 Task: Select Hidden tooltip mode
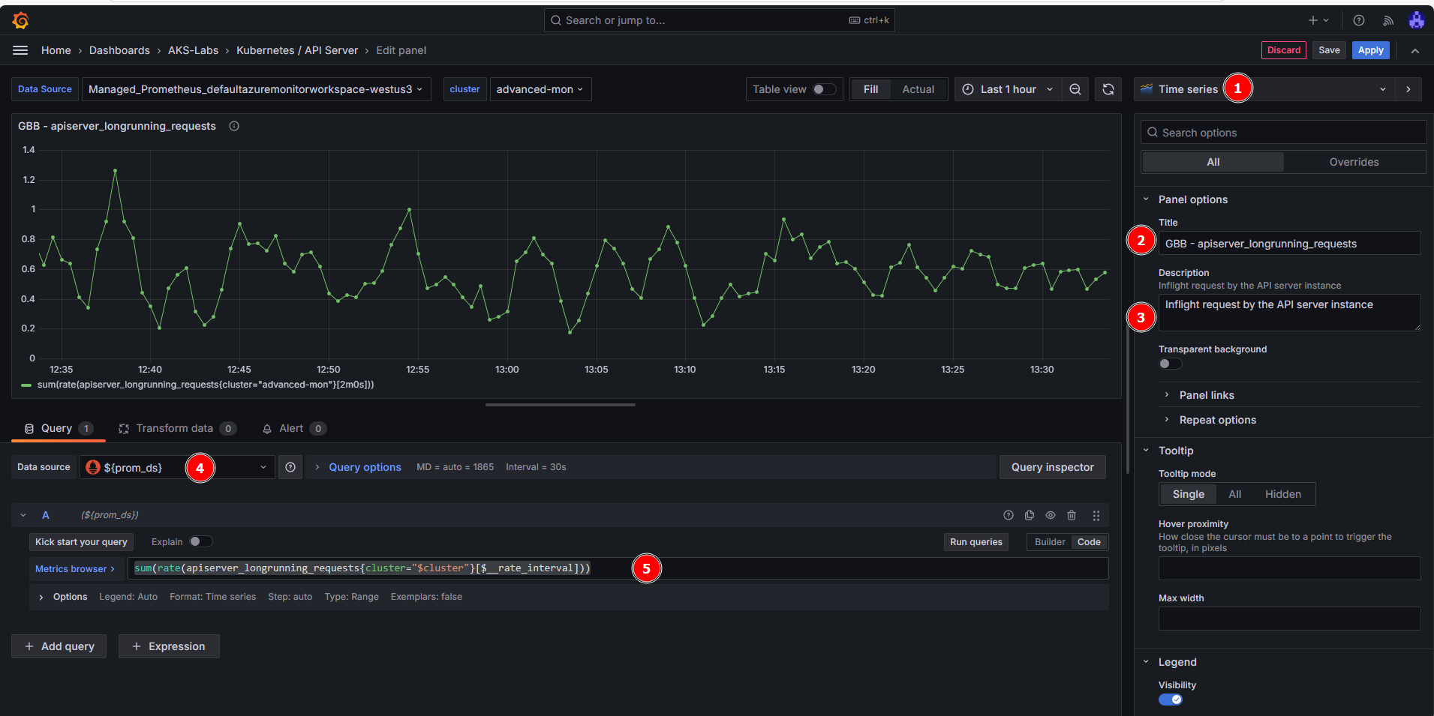click(x=1282, y=494)
